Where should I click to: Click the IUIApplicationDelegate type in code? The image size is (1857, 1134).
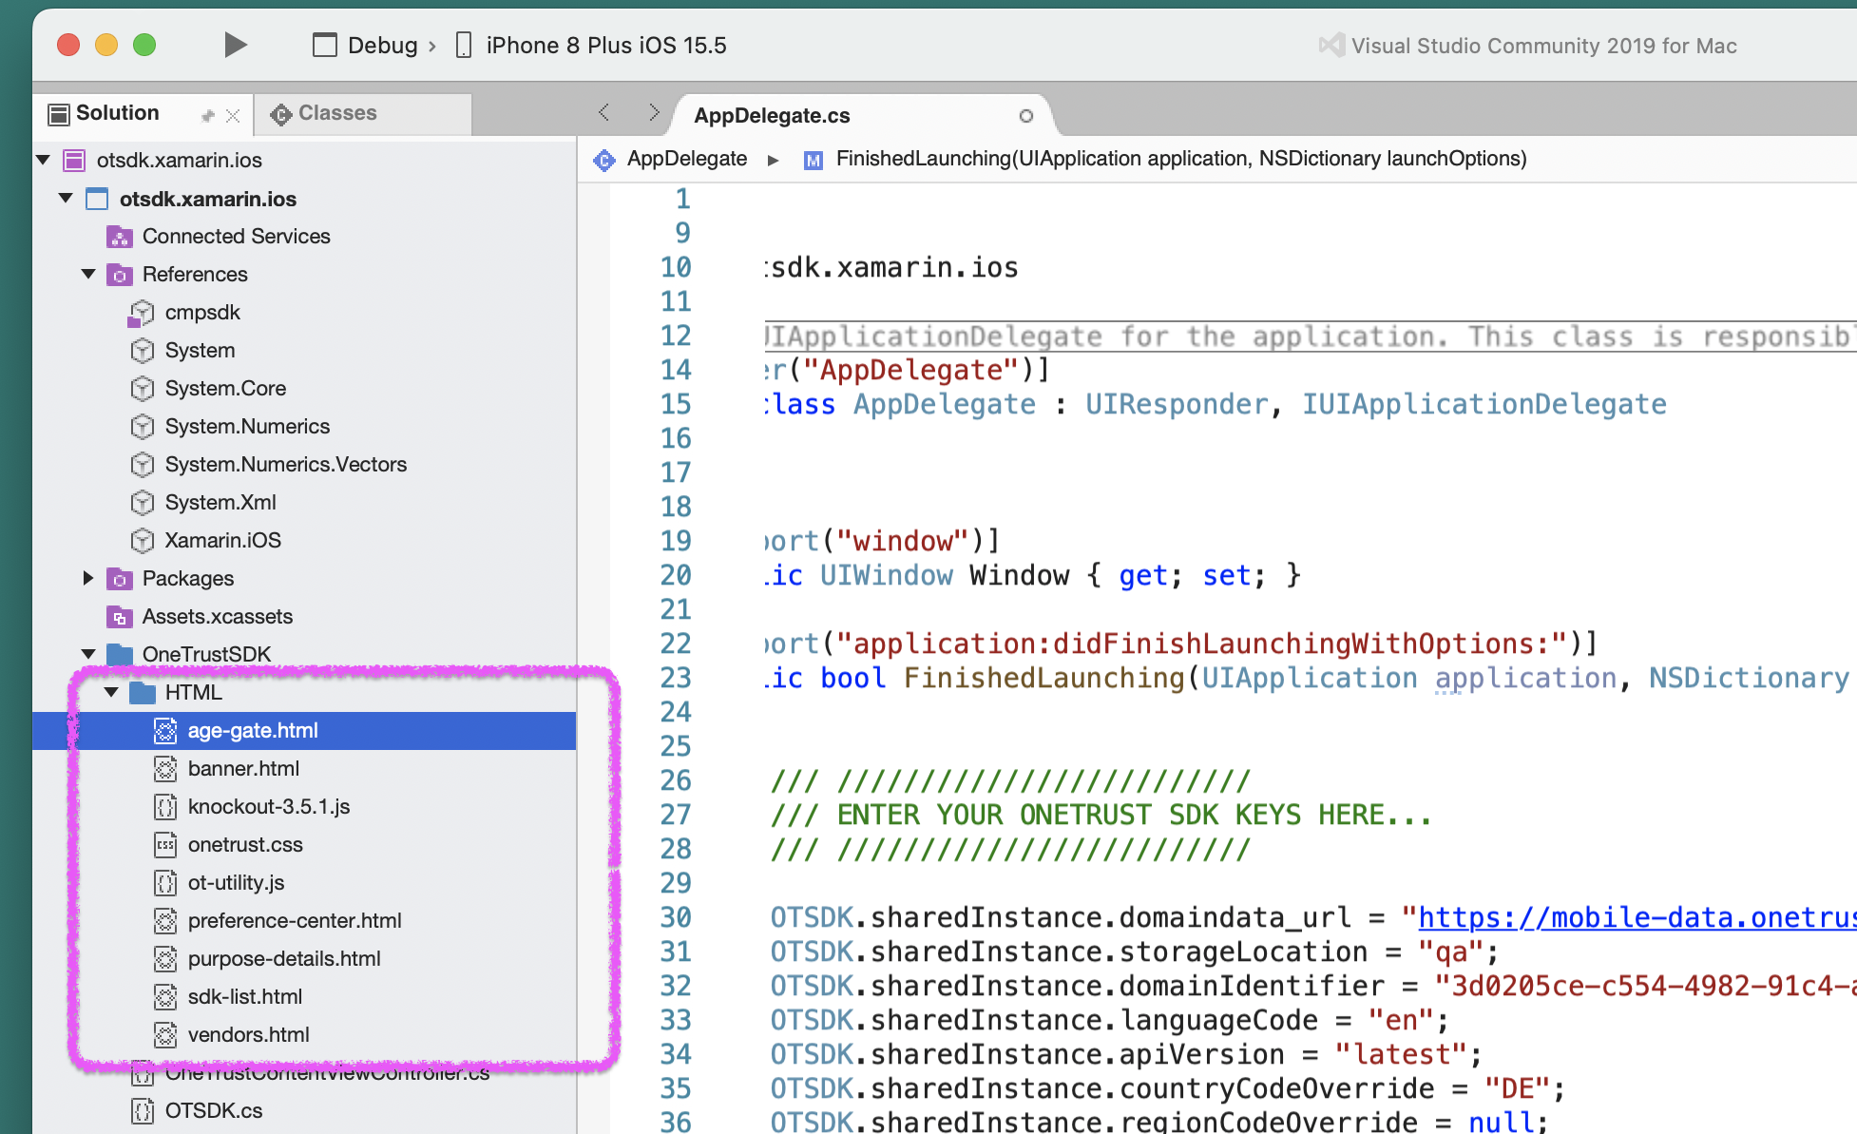pyautogui.click(x=1484, y=404)
